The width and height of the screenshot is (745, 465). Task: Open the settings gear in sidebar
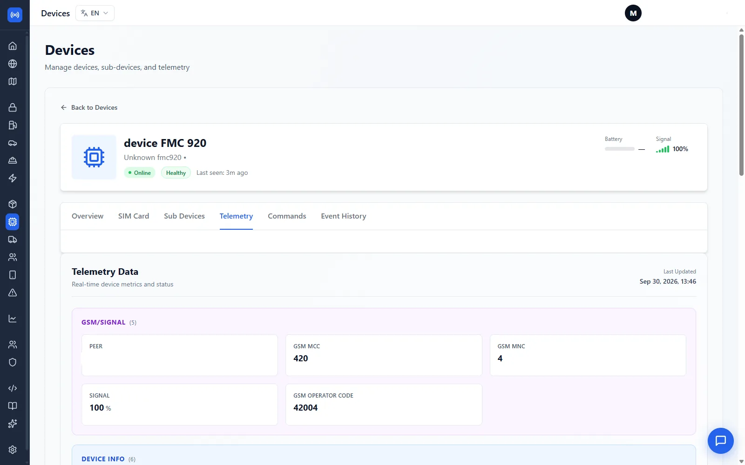click(13, 450)
